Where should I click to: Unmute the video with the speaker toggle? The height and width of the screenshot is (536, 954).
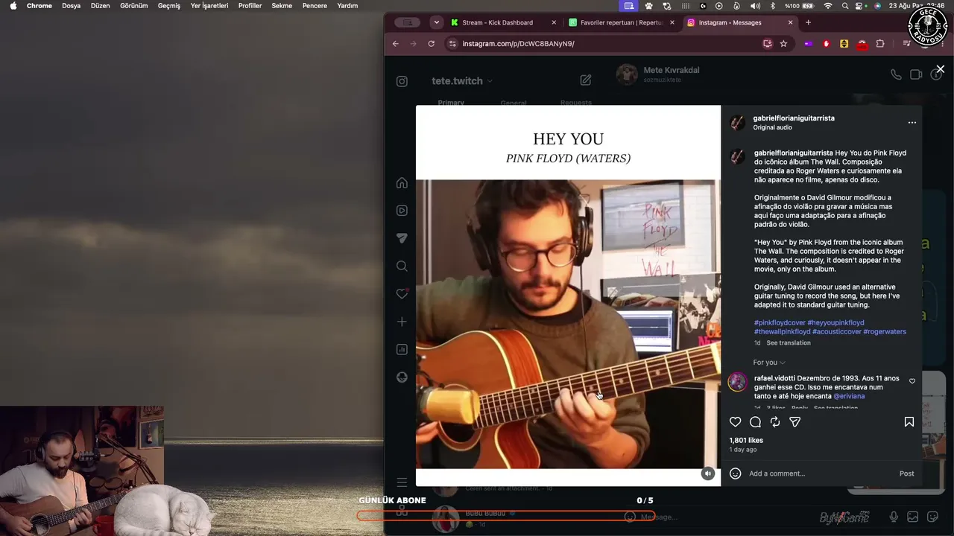click(x=708, y=473)
